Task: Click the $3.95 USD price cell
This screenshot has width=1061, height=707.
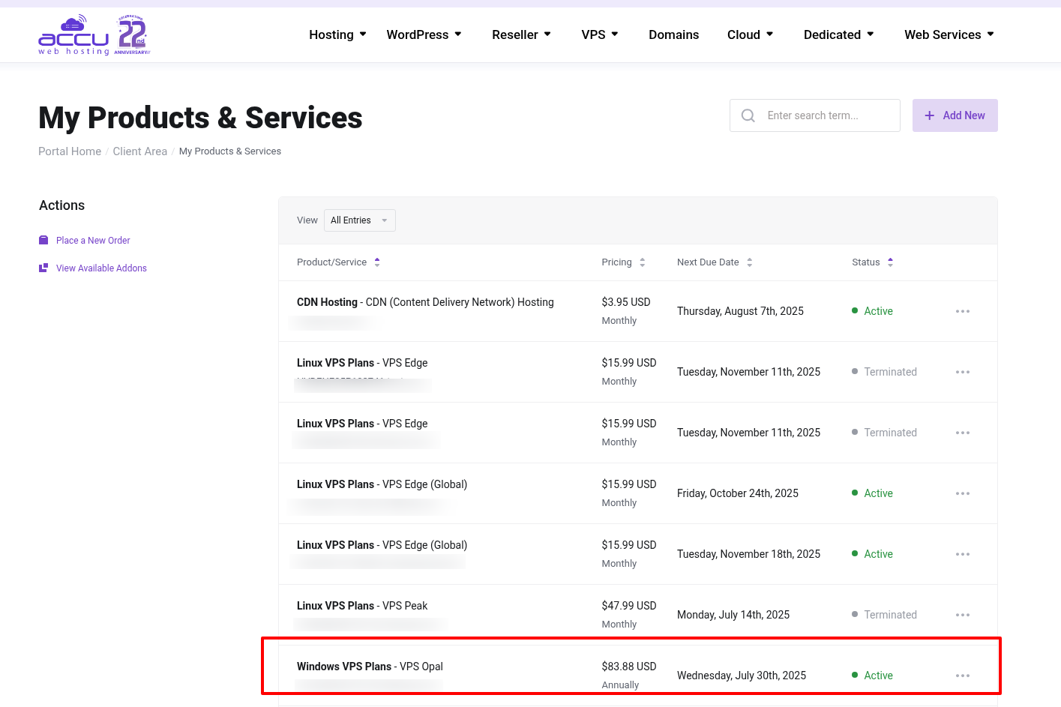Action: (x=626, y=302)
